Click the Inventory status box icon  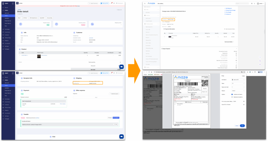(x=56, y=24)
